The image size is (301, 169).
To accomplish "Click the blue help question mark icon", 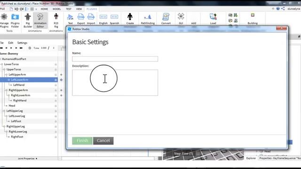I will (278, 8).
